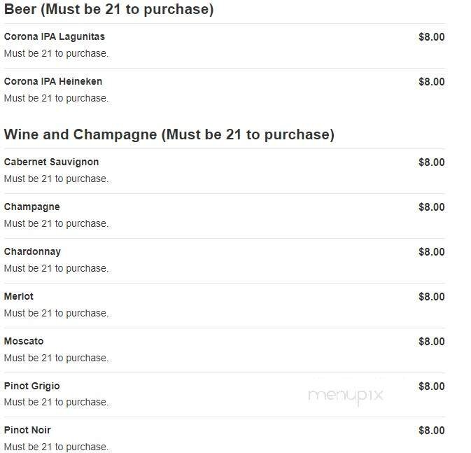471x453 pixels.
Task: Click the Corona IPA Lagunitas item name
Action: pos(54,36)
